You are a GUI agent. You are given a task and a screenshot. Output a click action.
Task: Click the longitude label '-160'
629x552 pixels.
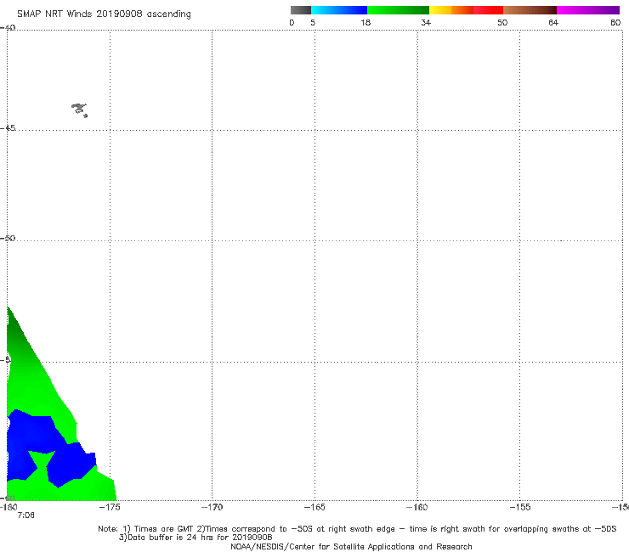click(x=417, y=507)
